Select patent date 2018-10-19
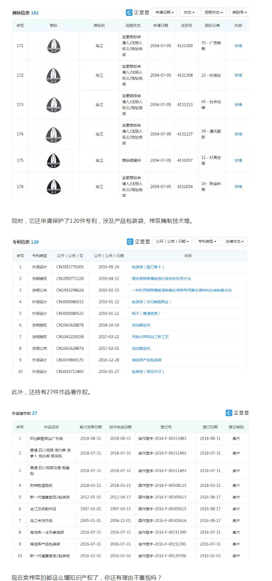 [109, 325]
